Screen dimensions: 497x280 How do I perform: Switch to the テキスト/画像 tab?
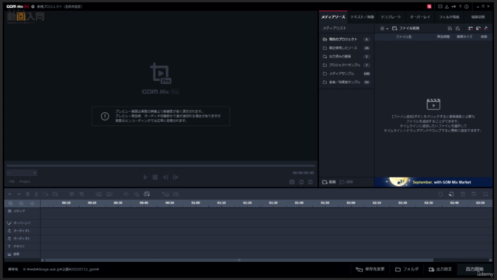362,17
